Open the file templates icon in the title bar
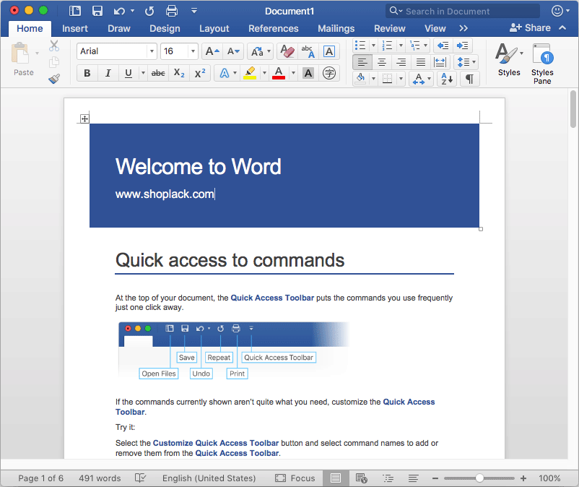This screenshot has height=487, width=579. tap(75, 11)
